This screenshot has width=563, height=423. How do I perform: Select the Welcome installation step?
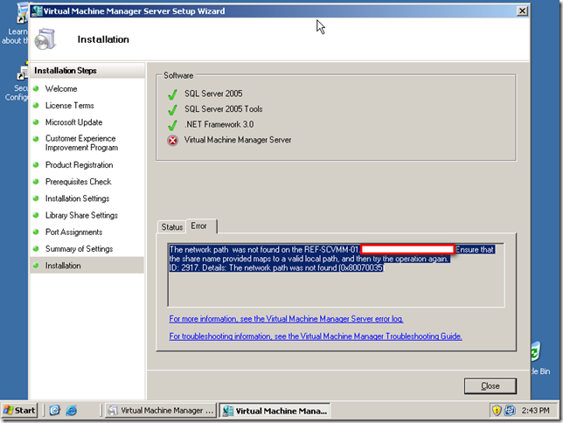61,88
